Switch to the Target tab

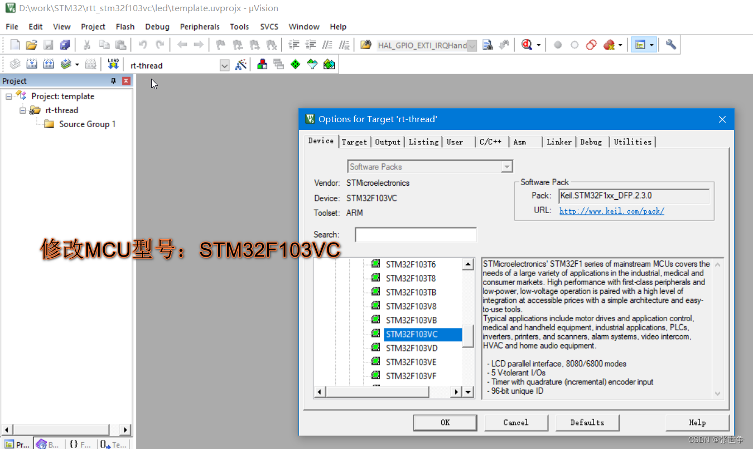tap(355, 142)
